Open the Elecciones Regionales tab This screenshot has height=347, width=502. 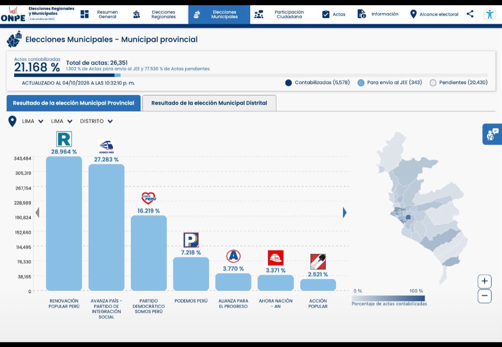pos(156,15)
